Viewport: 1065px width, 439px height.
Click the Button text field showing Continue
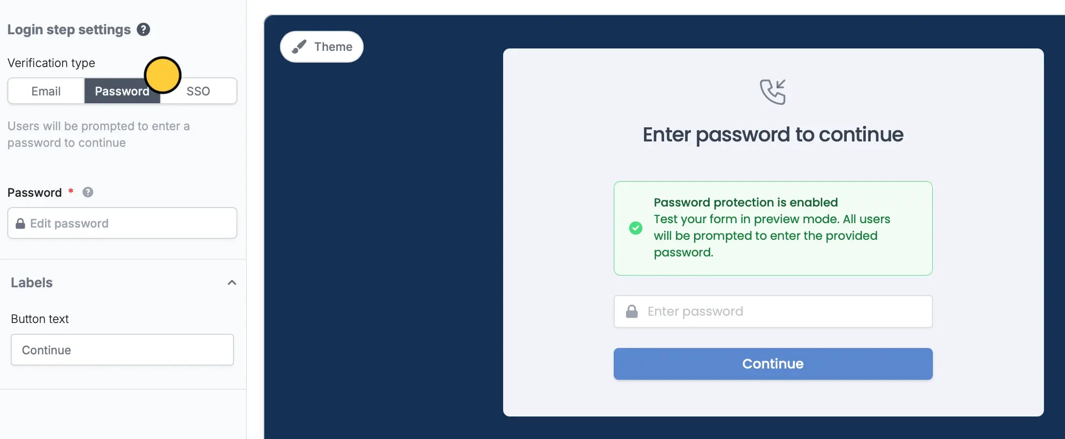(122, 349)
